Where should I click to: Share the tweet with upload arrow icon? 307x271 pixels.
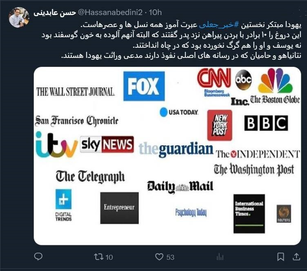tap(296, 257)
